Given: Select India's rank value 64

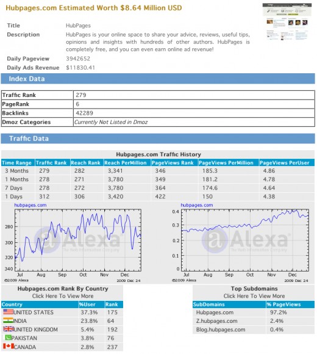Looking at the screenshot, I should point(111,321).
